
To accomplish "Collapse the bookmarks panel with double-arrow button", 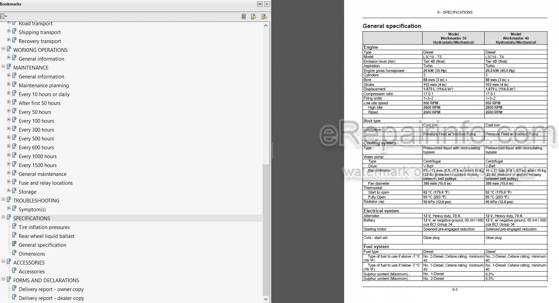I will point(260,4).
